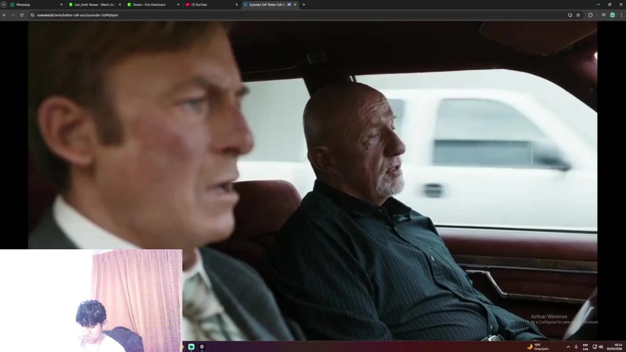The height and width of the screenshot is (352, 626).
Task: Switch to the YouTube tab
Action: tap(211, 4)
